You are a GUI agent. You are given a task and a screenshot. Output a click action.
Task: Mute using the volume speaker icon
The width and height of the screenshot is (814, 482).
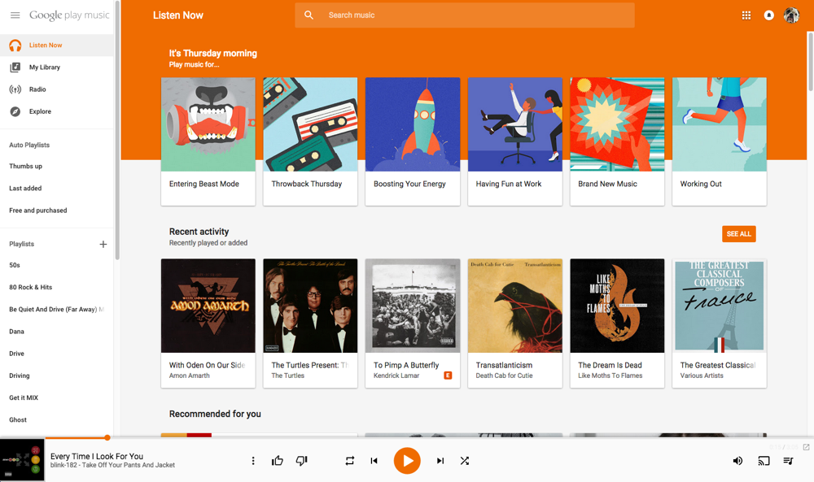tap(737, 461)
